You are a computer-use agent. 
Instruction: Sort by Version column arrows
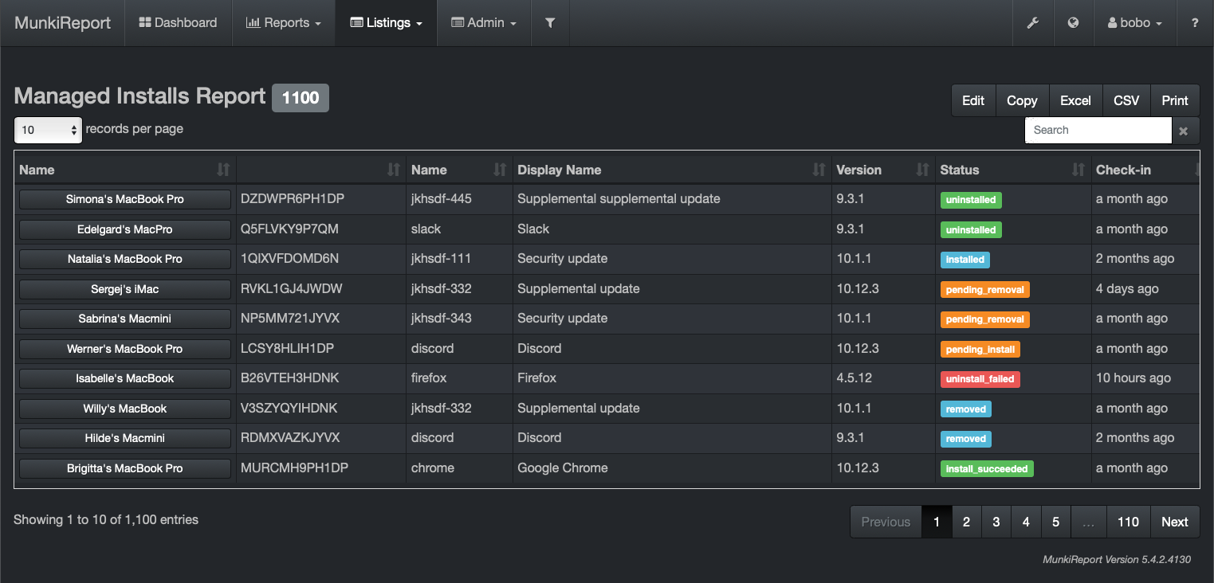pyautogui.click(x=922, y=170)
